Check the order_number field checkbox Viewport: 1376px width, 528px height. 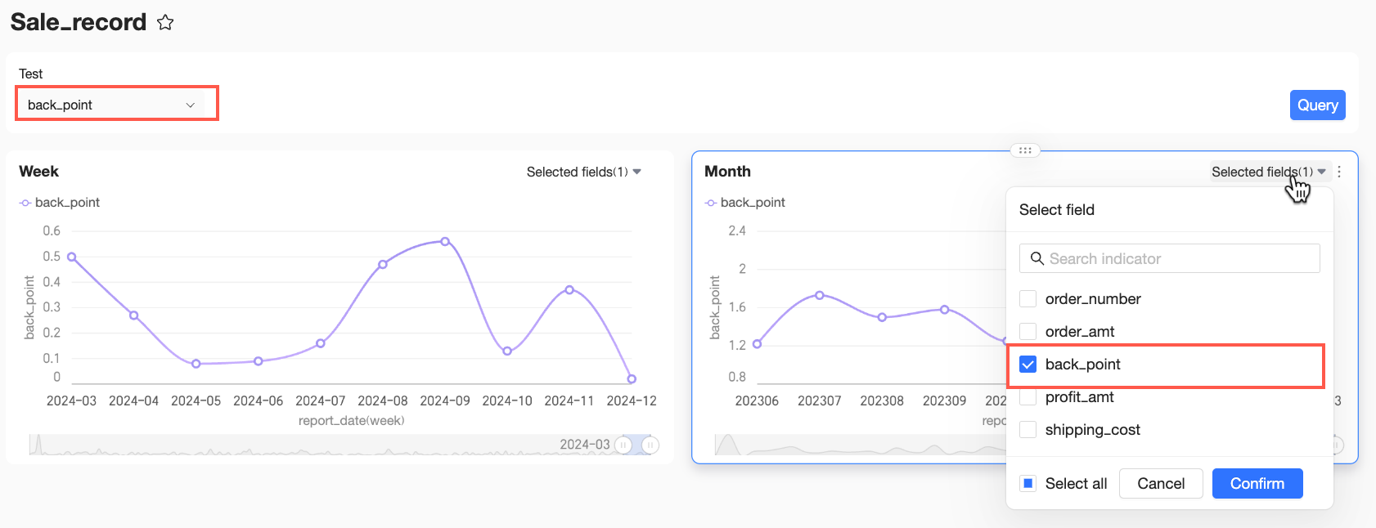[1028, 299]
